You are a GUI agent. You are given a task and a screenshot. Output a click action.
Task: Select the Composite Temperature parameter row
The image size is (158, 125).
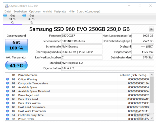[x=78, y=83]
